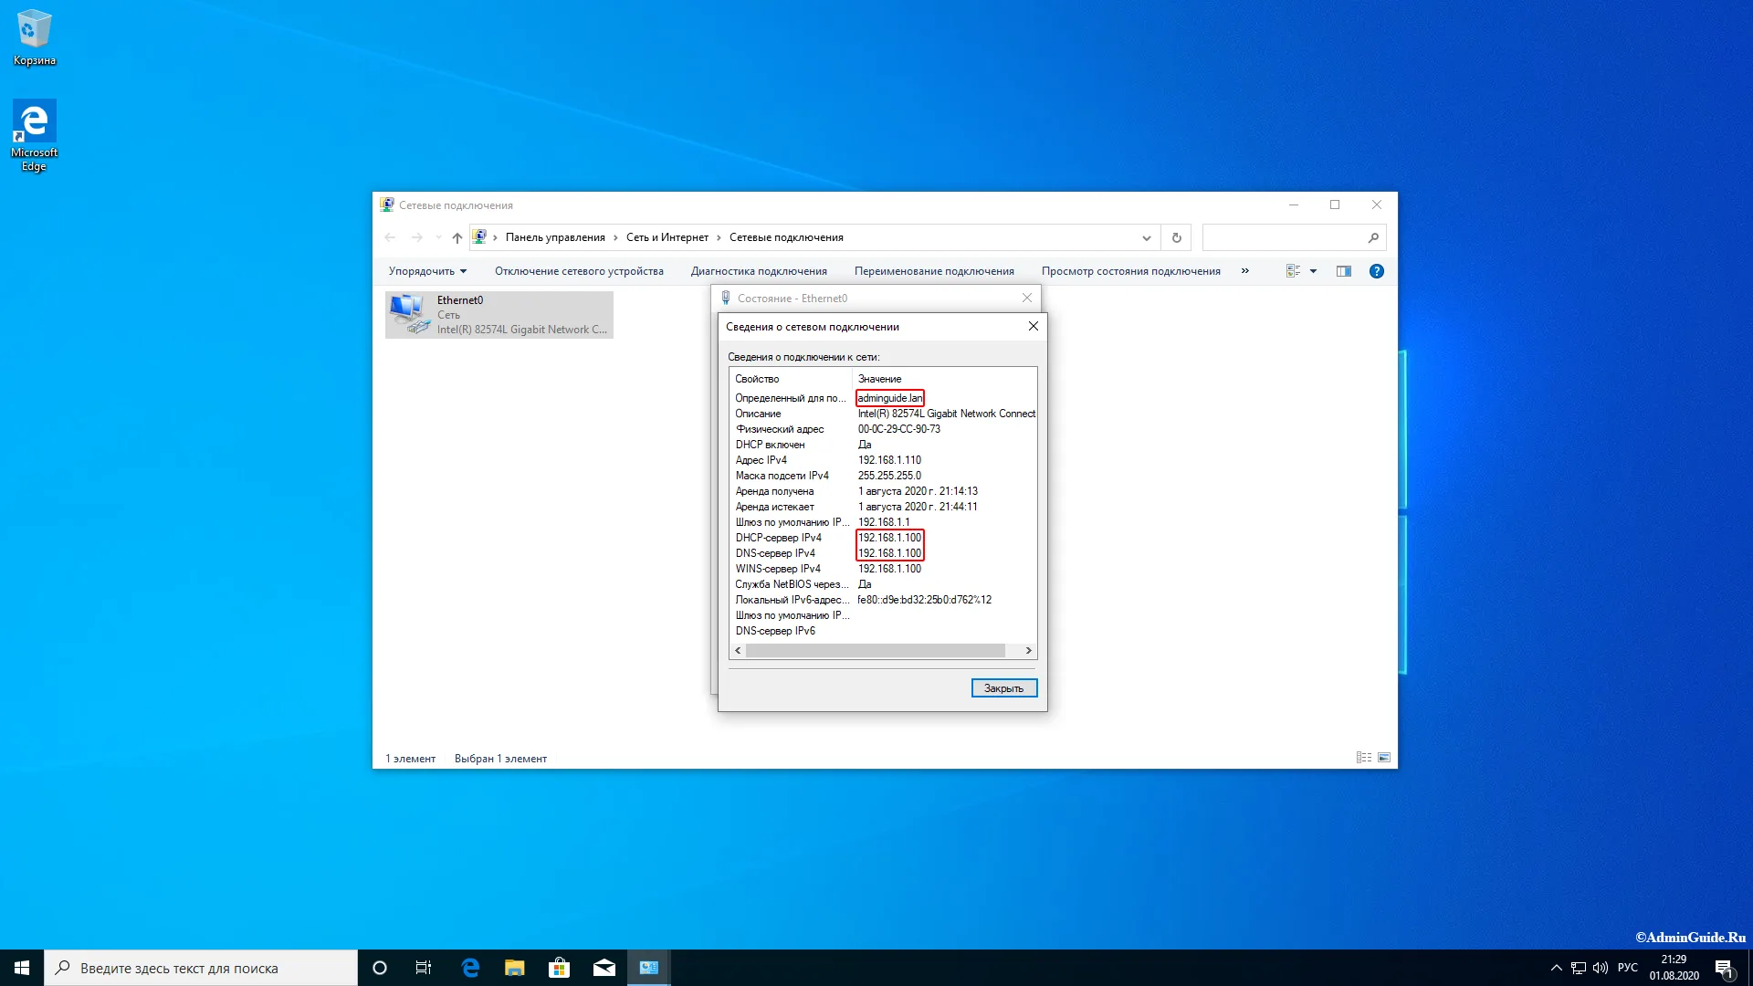Go up one folder level with the up arrow

(x=457, y=237)
